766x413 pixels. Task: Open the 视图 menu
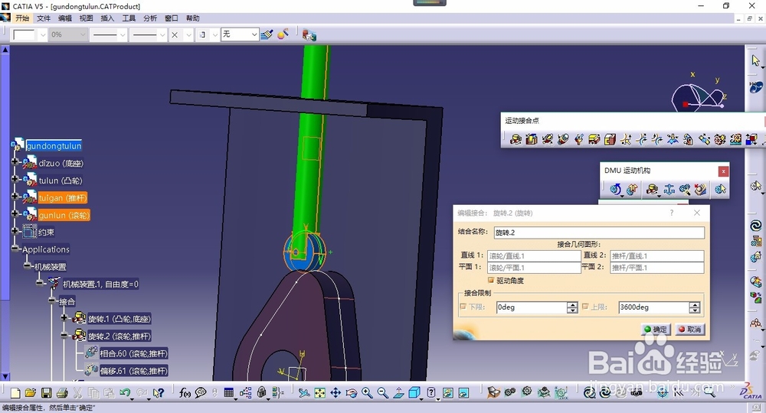tap(86, 18)
